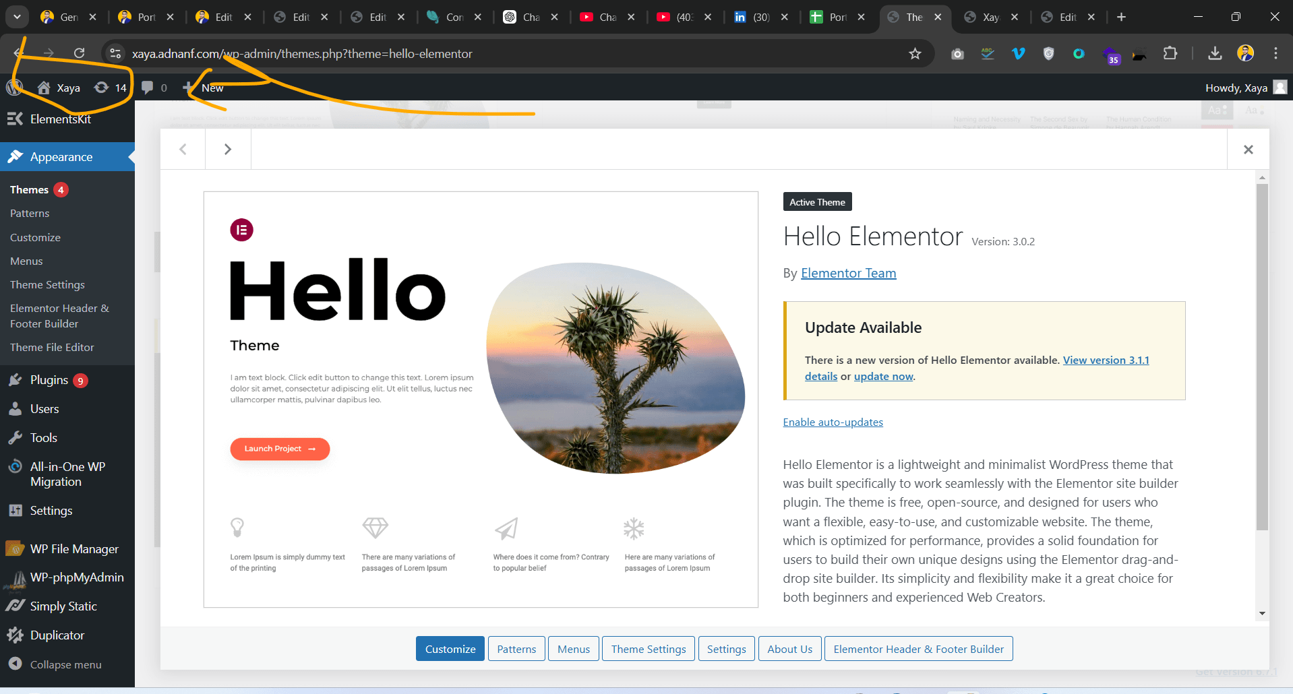Click Elementor Header & Footer Builder footer button

[x=918, y=649]
